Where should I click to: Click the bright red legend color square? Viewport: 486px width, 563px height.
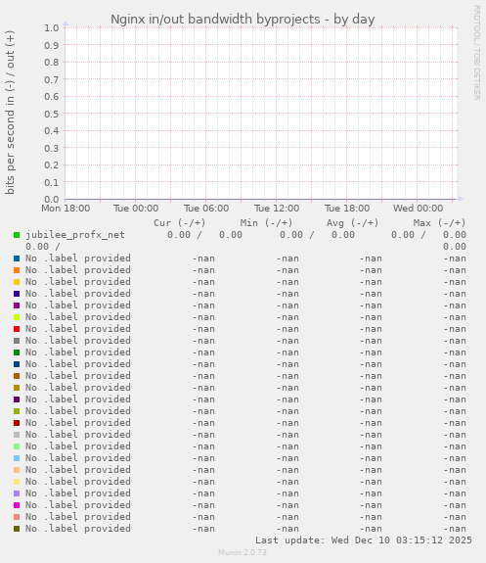pos(17,329)
